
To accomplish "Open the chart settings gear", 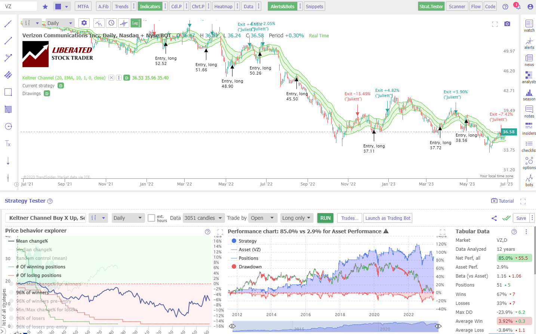I will coord(84,22).
